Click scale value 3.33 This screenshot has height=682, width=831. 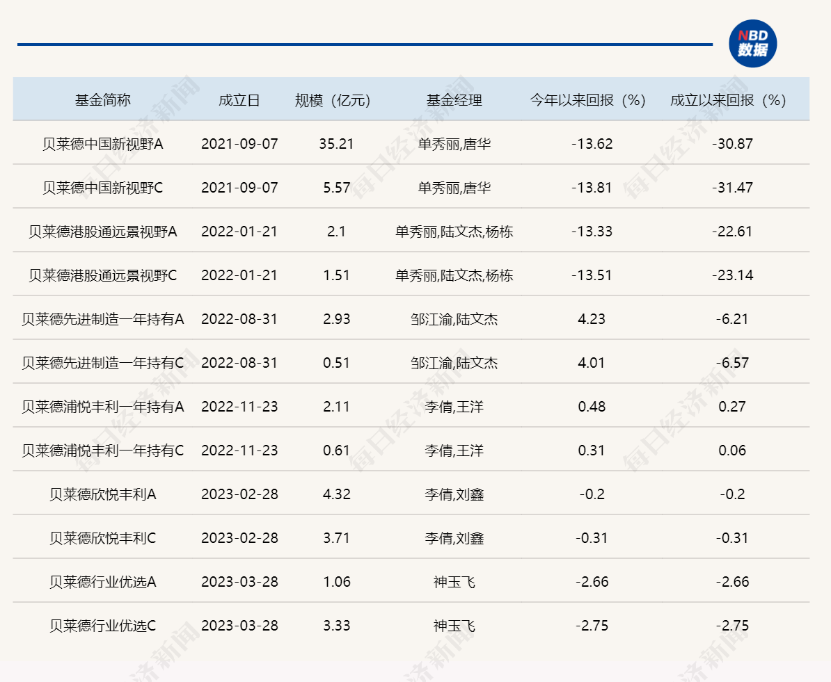pos(337,626)
